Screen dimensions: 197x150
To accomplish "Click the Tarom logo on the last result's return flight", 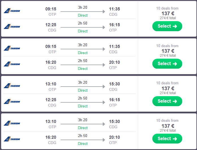I will click(x=12, y=139).
